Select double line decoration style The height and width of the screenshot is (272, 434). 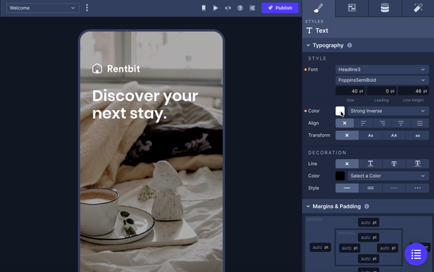coord(370,188)
